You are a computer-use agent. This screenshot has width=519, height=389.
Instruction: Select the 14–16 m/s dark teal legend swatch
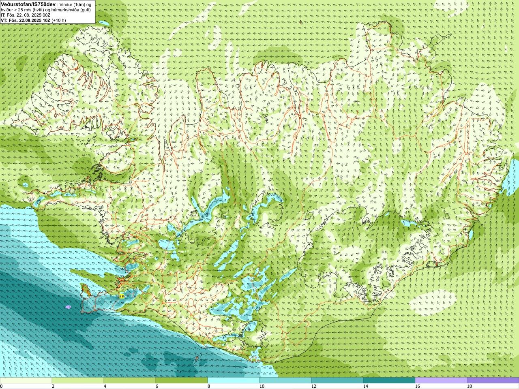[389, 380]
